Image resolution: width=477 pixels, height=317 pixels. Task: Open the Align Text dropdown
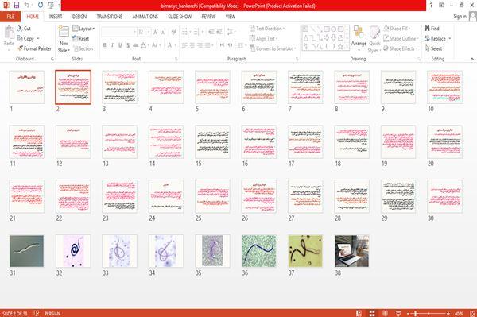(x=264, y=38)
